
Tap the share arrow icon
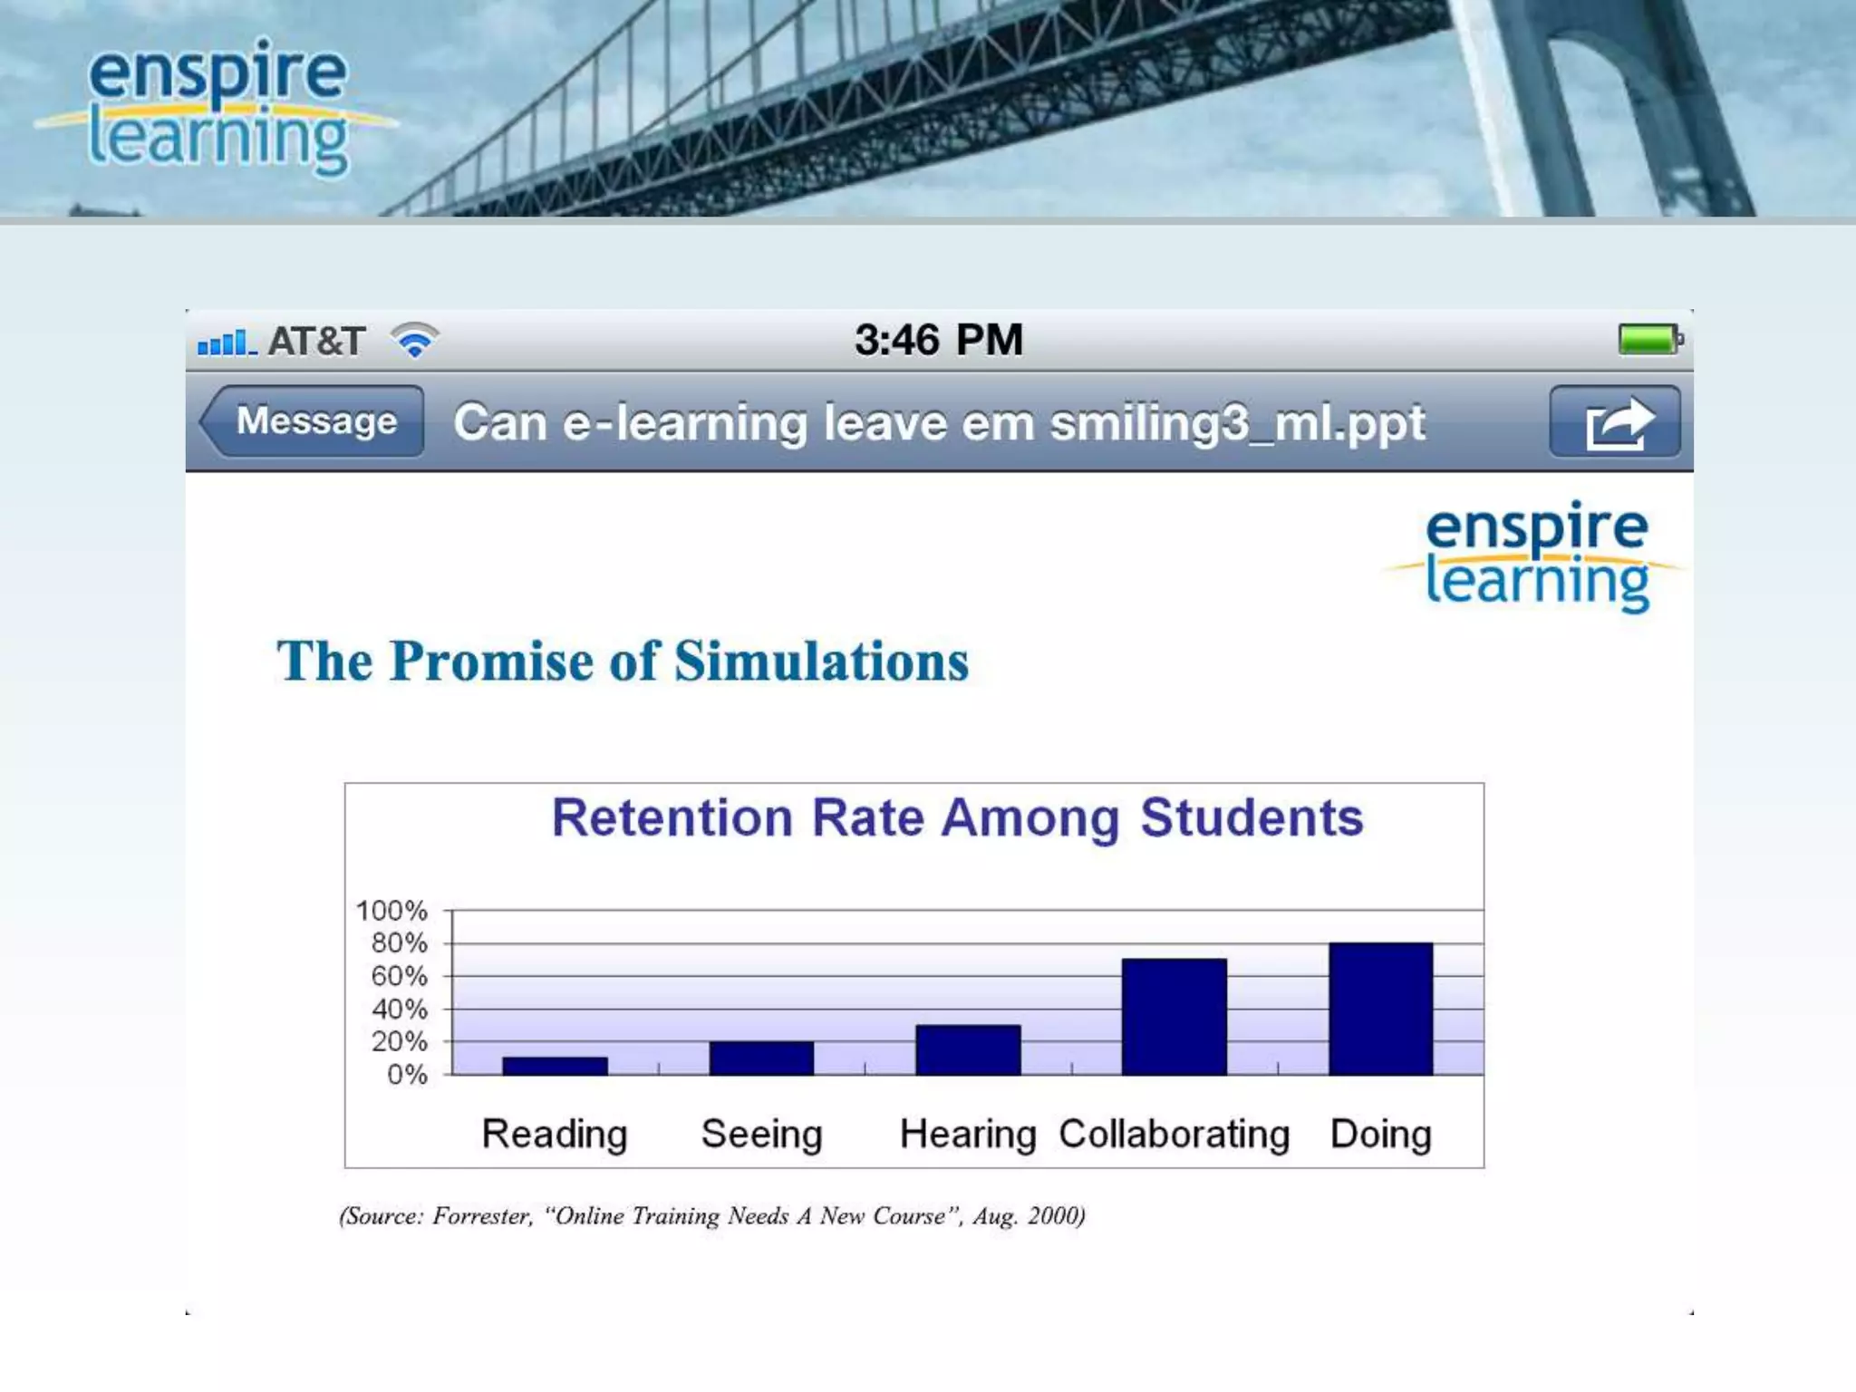pos(1615,422)
